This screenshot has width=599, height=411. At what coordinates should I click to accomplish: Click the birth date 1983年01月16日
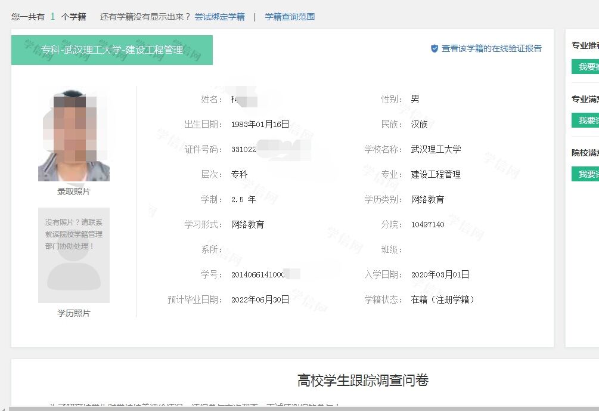tap(260, 124)
